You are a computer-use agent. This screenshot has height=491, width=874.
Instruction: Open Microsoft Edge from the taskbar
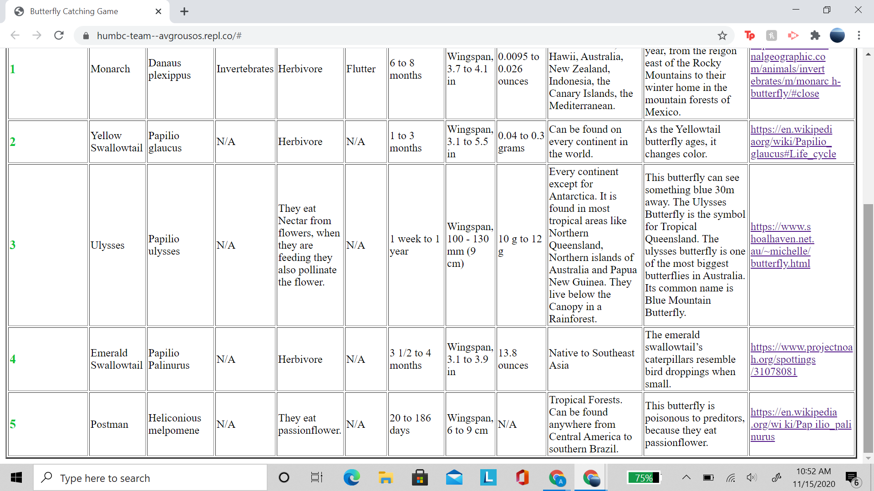point(351,477)
